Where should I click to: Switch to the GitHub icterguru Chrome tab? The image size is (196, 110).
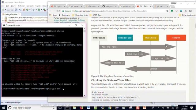(109, 6)
